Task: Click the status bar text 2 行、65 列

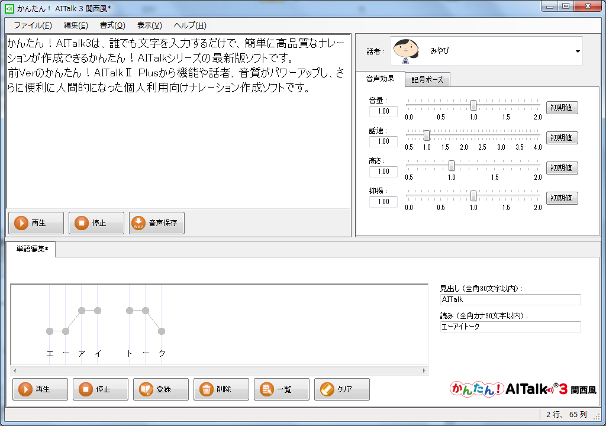Action: tap(566, 415)
